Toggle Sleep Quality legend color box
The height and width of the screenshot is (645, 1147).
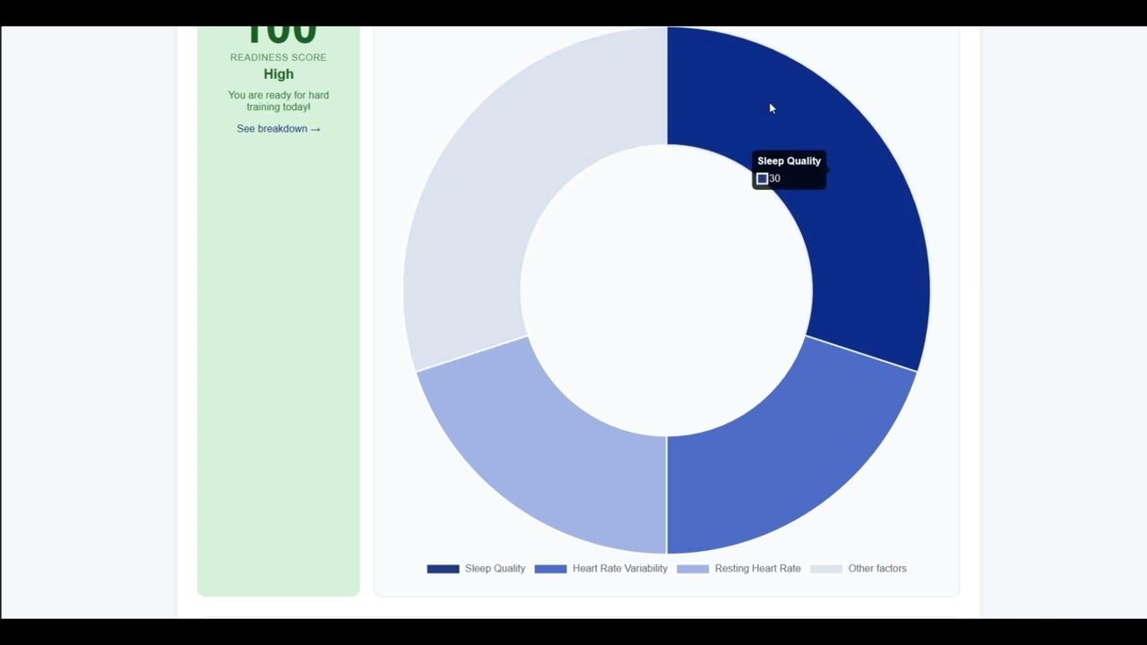443,569
